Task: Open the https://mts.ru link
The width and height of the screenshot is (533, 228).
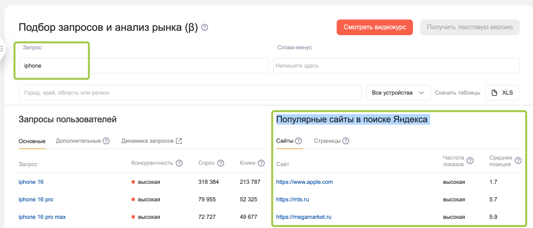Action: pyautogui.click(x=292, y=199)
